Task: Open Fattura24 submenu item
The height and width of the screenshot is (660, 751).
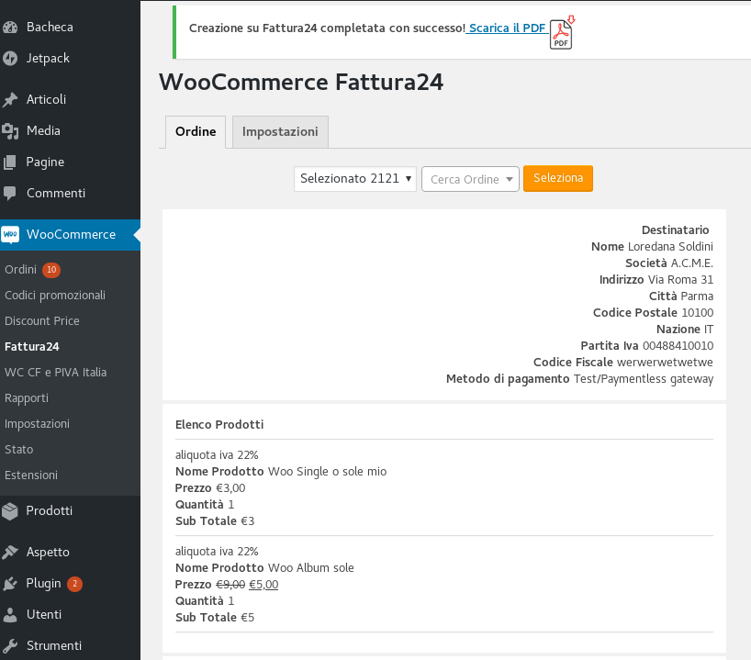Action: [x=31, y=347]
